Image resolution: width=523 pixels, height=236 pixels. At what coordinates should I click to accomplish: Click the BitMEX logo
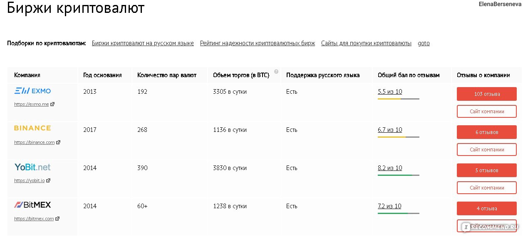(x=32, y=205)
